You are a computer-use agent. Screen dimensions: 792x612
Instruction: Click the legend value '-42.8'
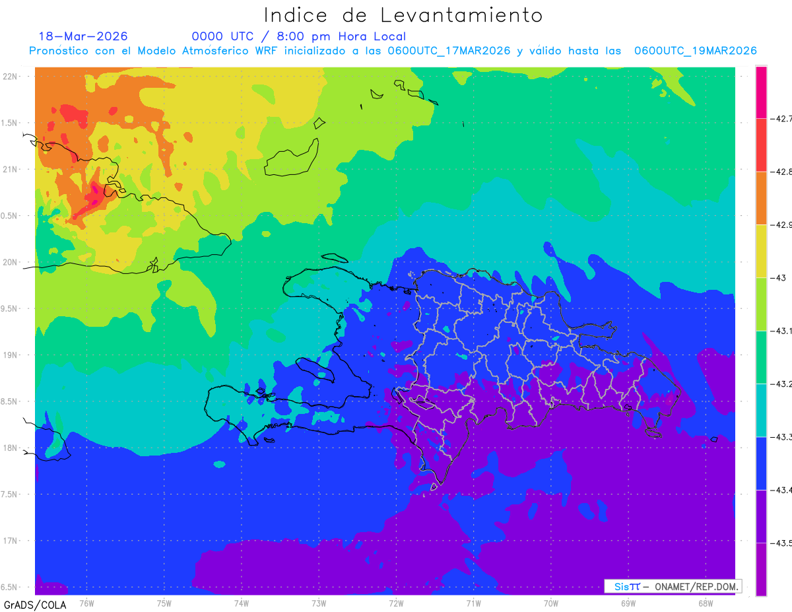tap(781, 172)
